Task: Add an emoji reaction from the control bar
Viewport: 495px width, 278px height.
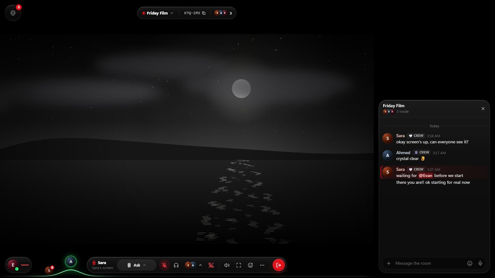Action: pos(251,265)
